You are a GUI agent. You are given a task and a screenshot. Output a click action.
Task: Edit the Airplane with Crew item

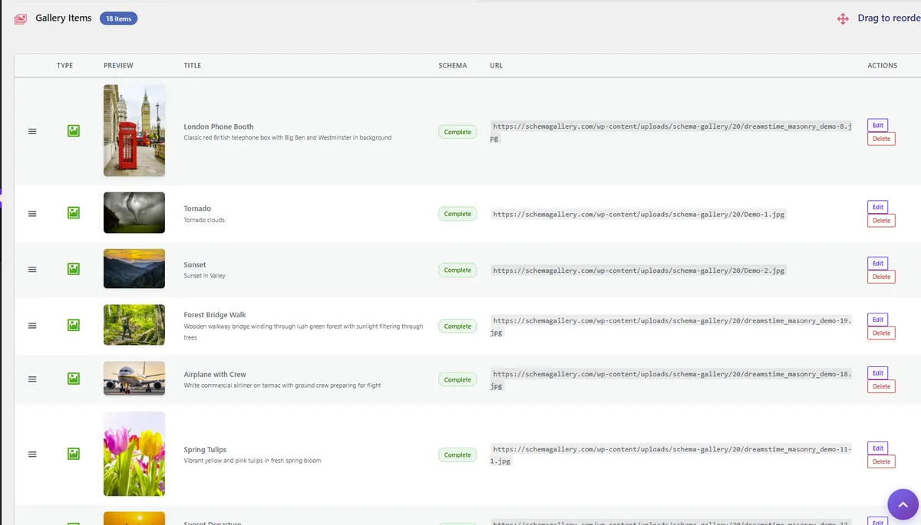[x=878, y=373]
